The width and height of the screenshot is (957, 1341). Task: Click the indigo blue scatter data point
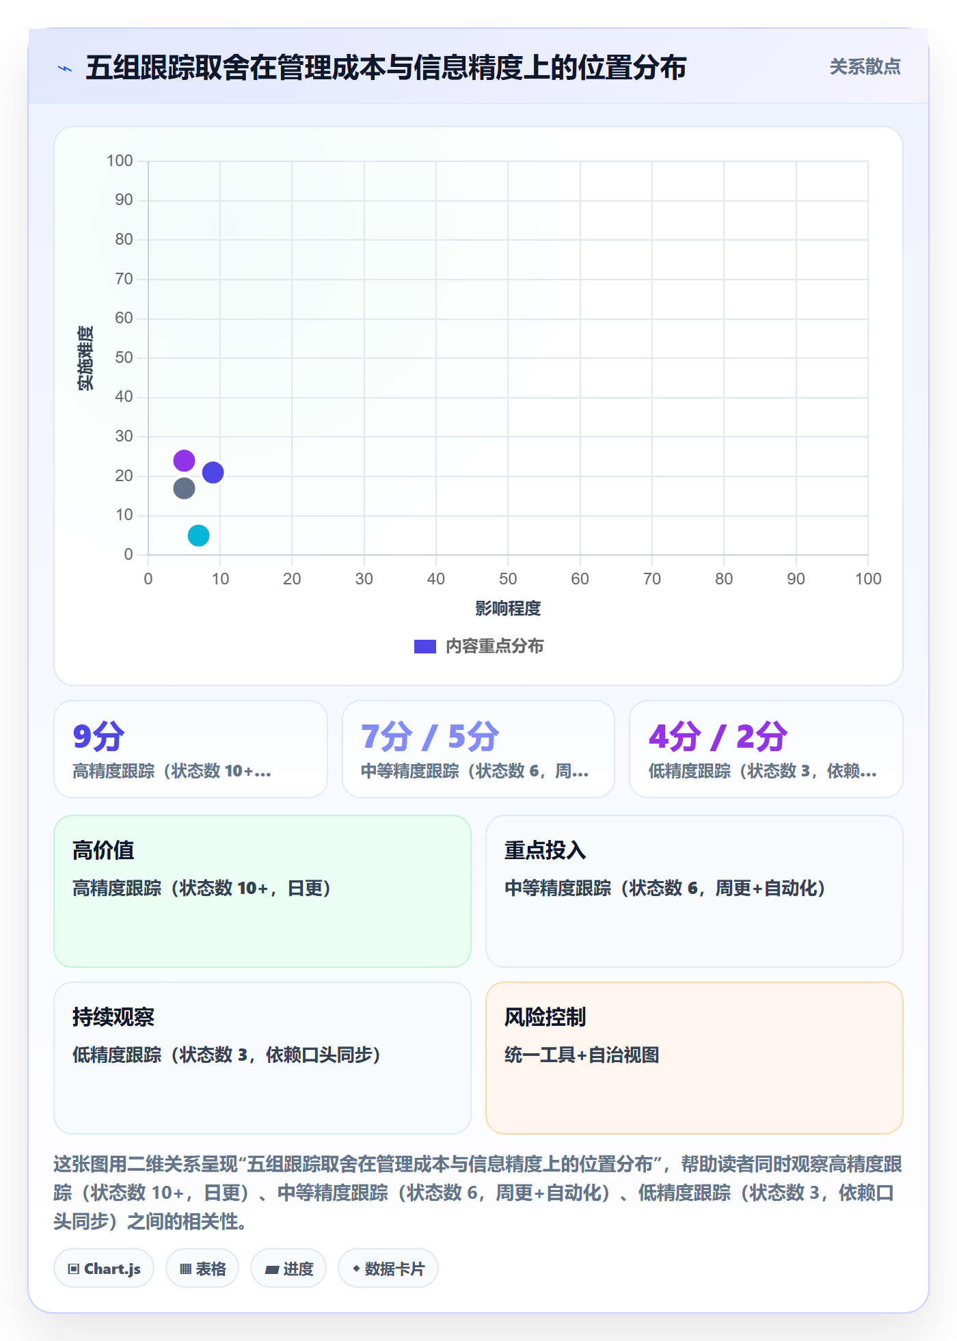[x=213, y=472]
